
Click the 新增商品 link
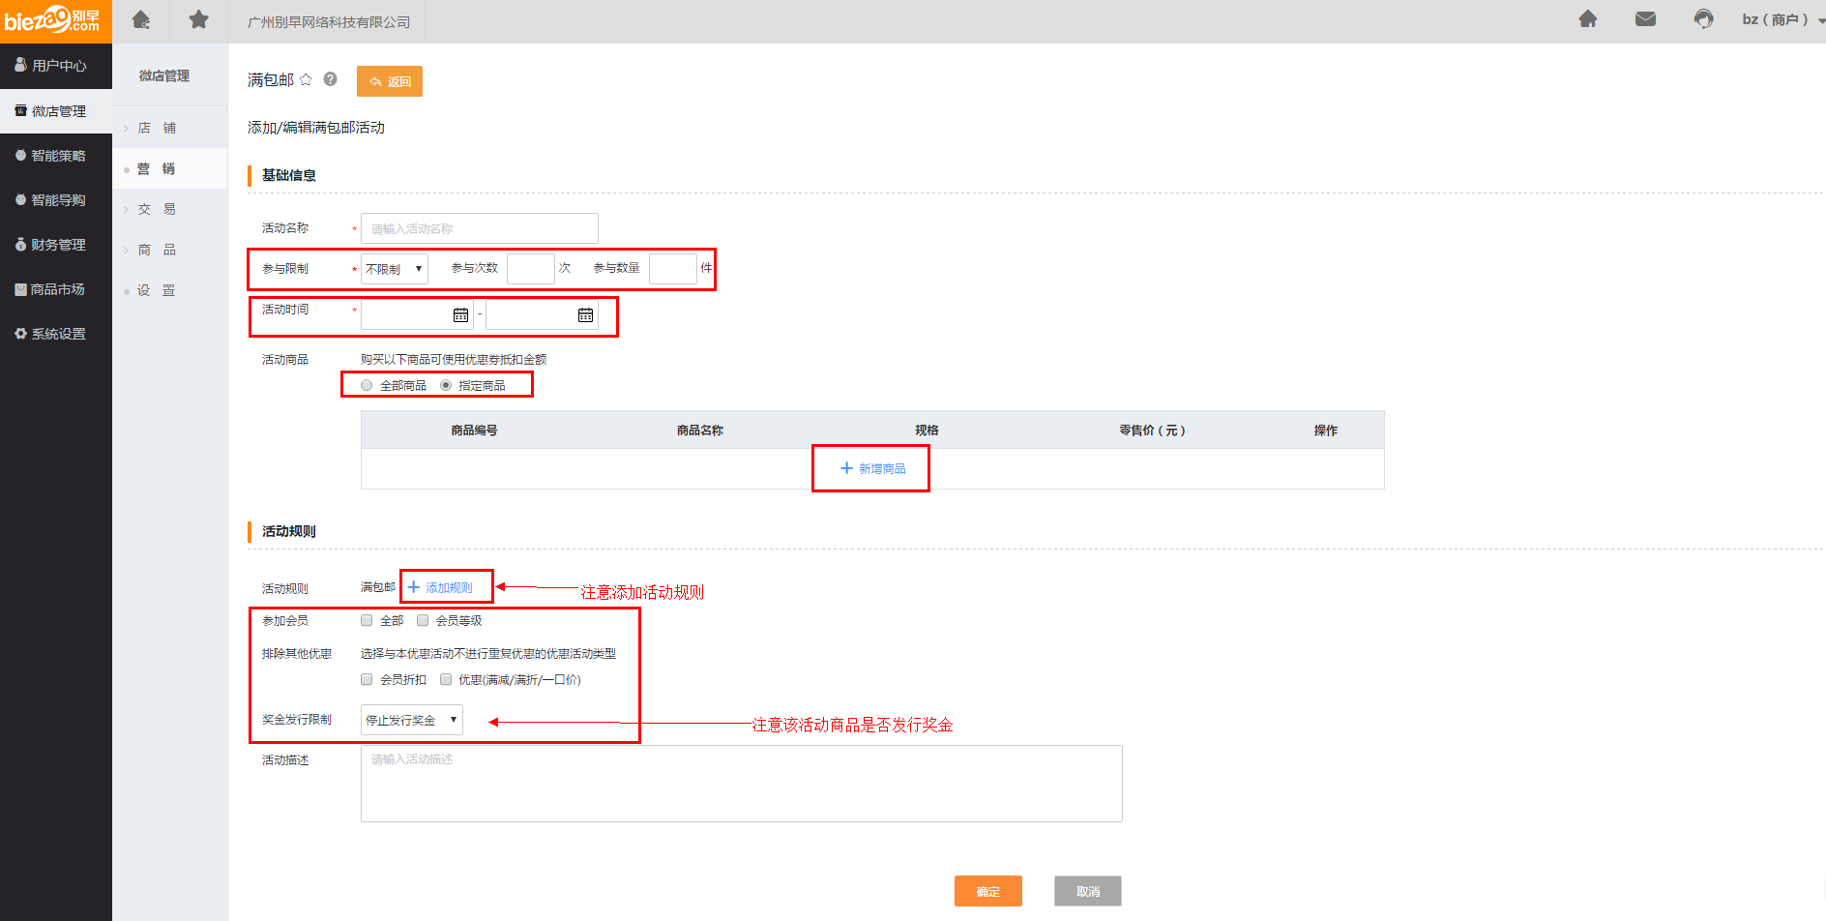(872, 468)
